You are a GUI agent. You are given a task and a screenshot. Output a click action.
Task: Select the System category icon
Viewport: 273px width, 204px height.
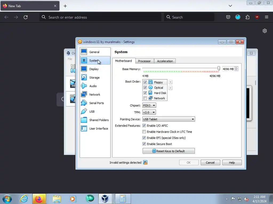click(84, 60)
